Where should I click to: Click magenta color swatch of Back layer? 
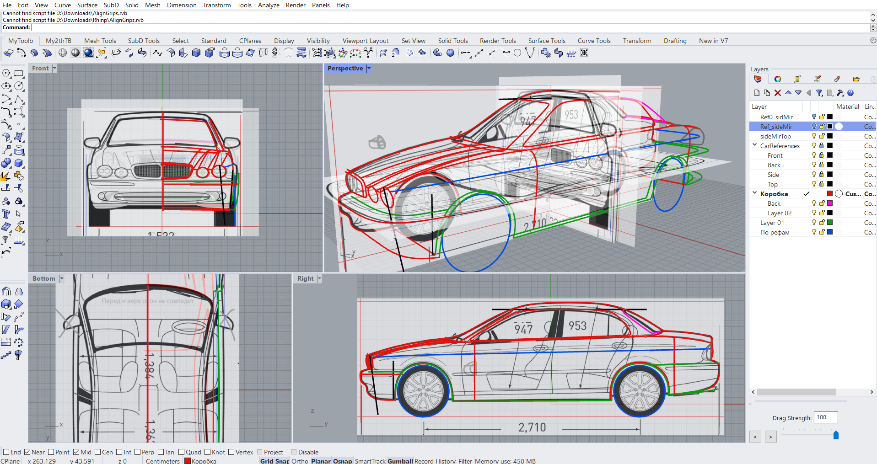(x=830, y=203)
